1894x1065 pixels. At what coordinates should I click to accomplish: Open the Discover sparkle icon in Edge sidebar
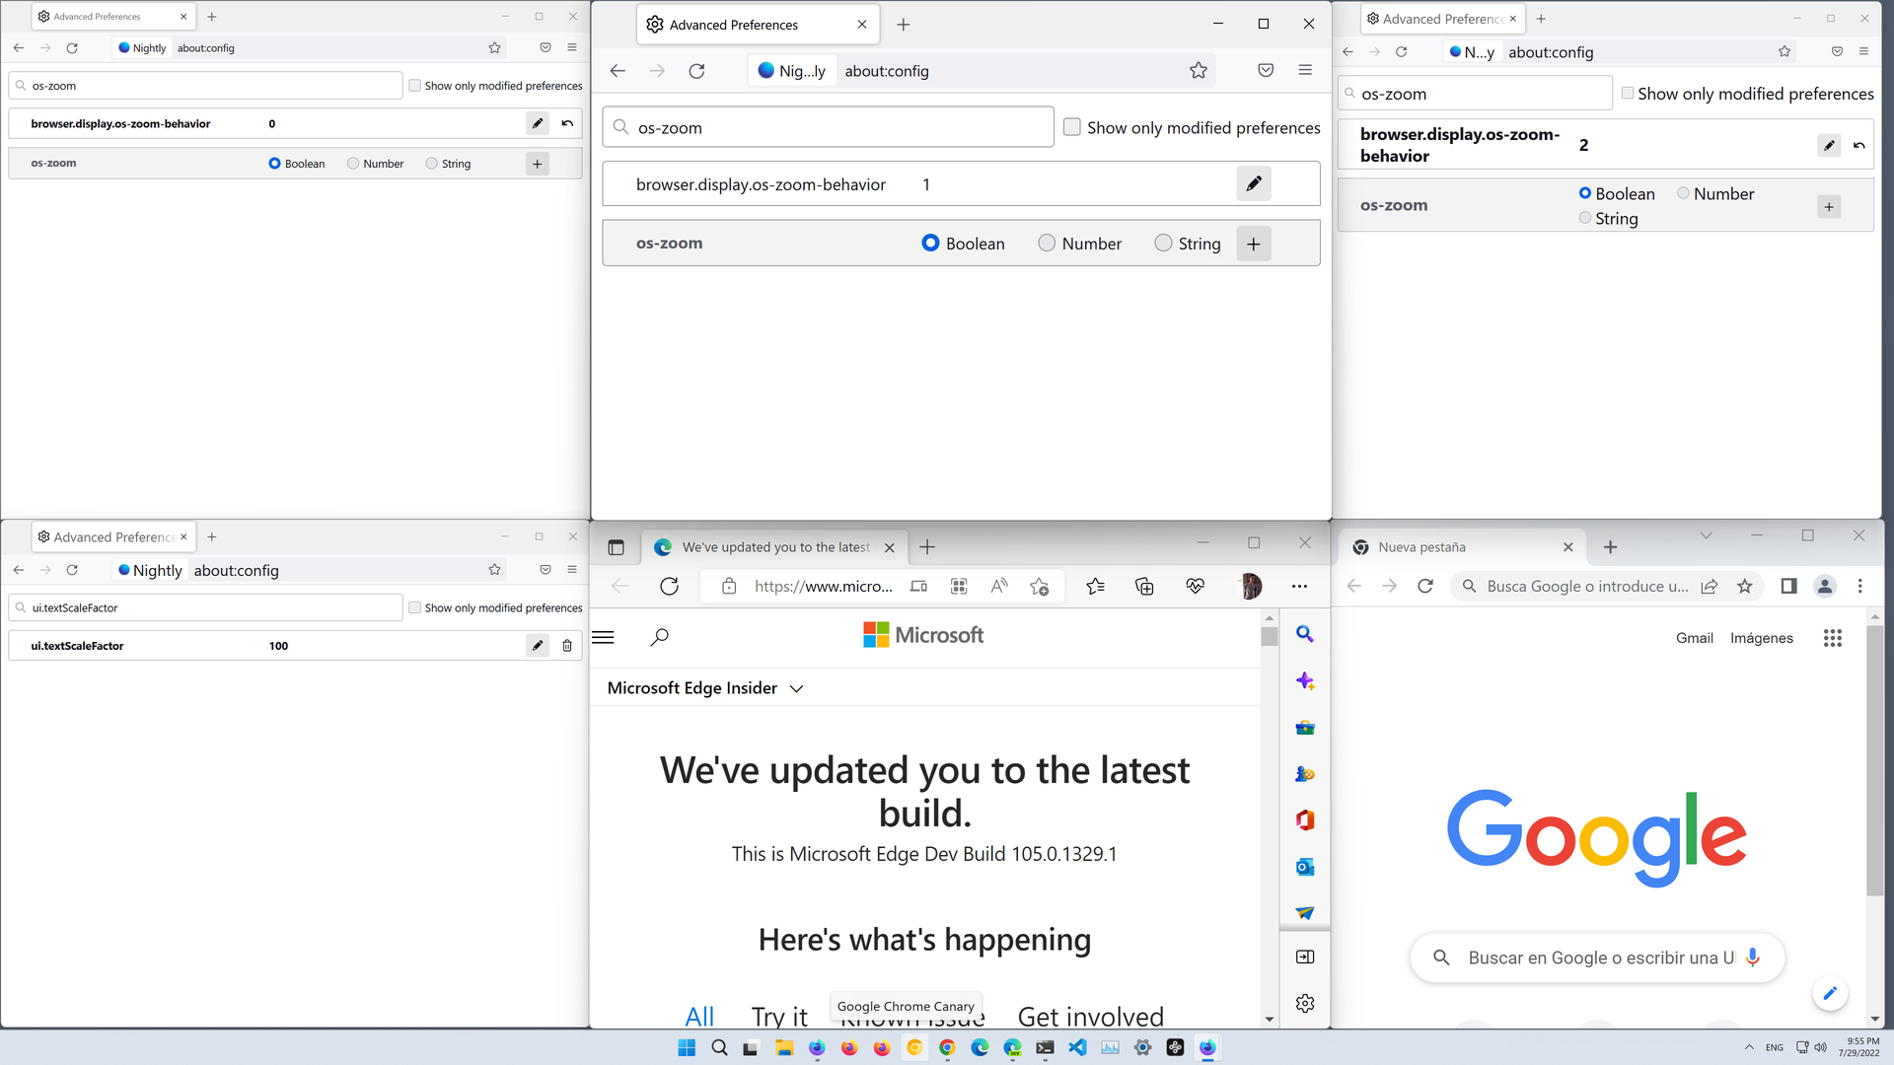coord(1304,681)
